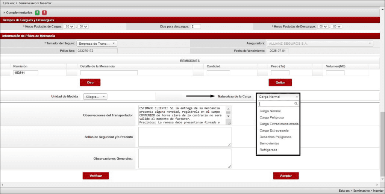The height and width of the screenshot is (194, 385).
Task: Select Carga Extradimensionada option
Action: click(x=279, y=124)
